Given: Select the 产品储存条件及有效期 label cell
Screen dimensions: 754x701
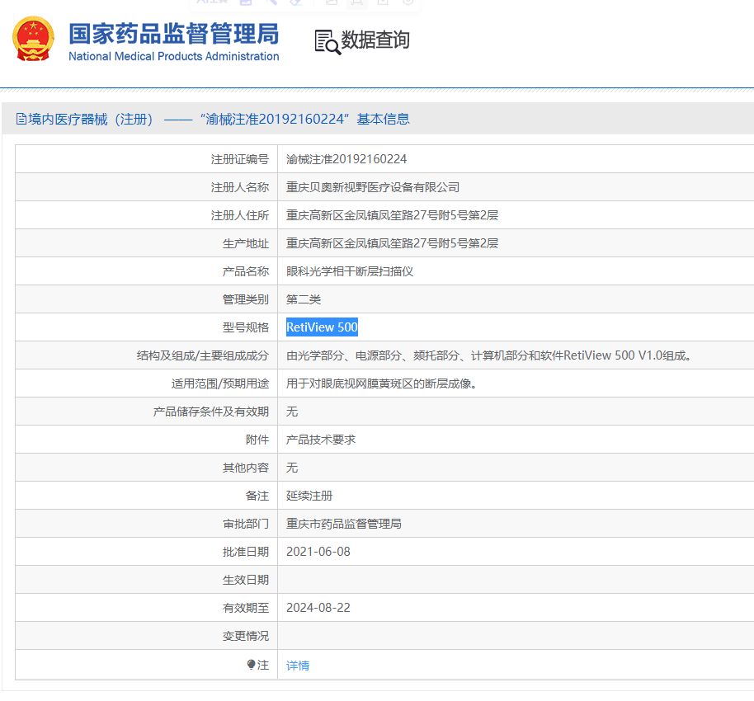Looking at the screenshot, I should tap(146, 412).
